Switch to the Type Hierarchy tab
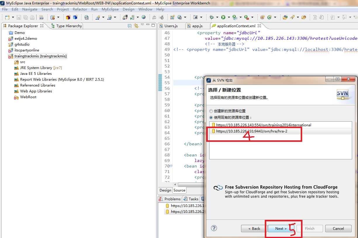The image size is (358, 238). (67, 26)
